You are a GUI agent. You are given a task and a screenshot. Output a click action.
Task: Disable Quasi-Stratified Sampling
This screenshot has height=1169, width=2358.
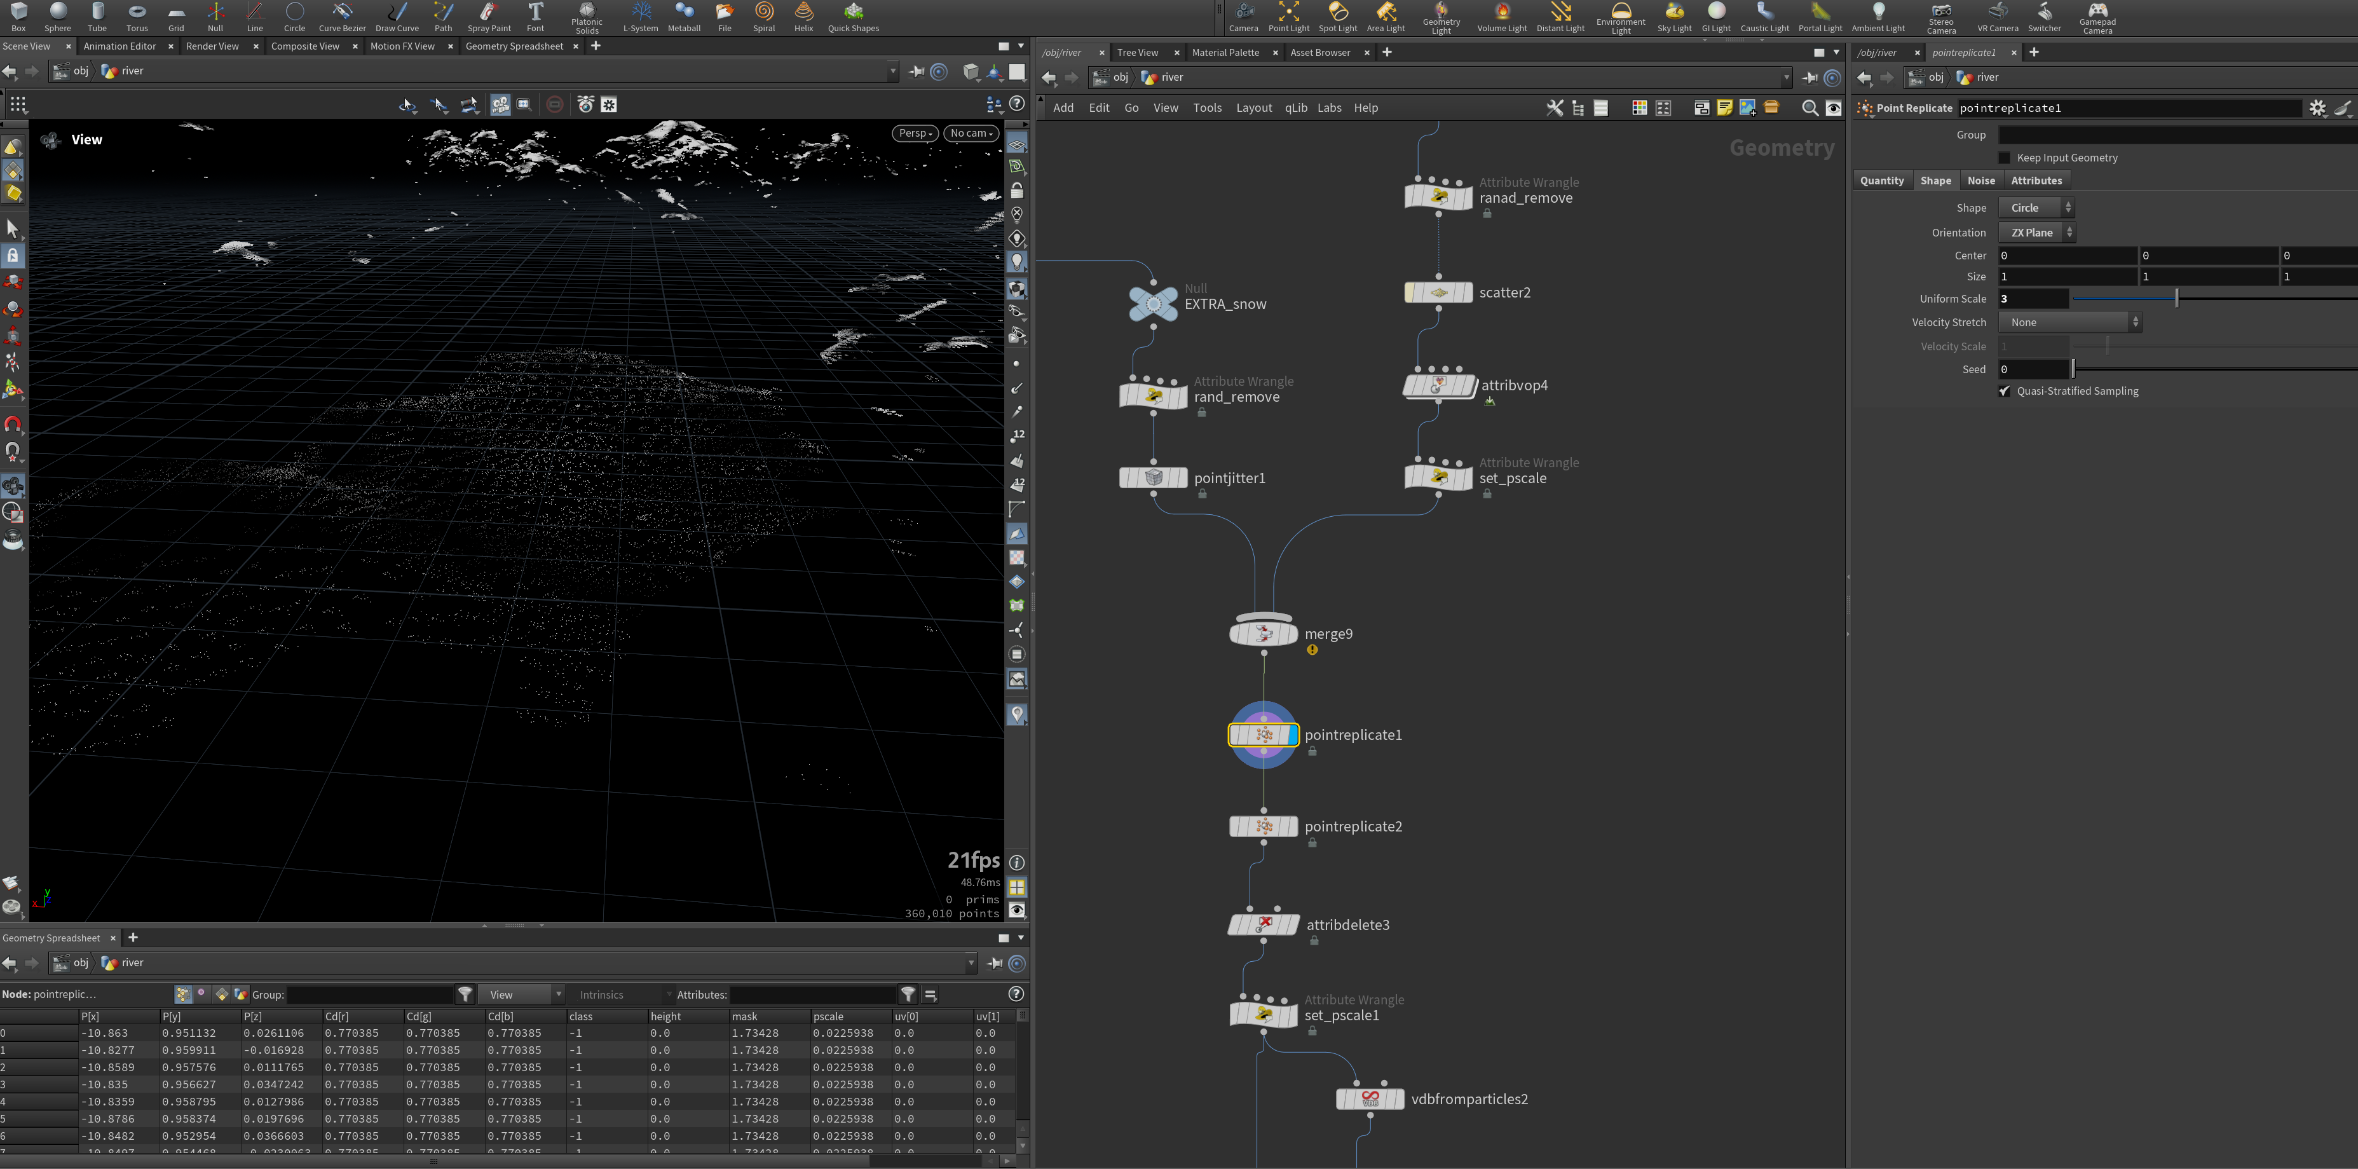pyautogui.click(x=2005, y=391)
